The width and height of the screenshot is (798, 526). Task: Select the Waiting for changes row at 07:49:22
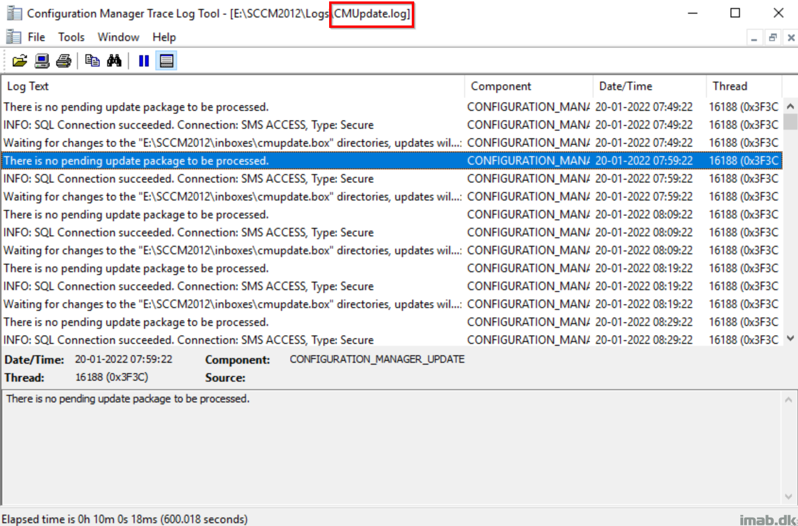(x=392, y=143)
